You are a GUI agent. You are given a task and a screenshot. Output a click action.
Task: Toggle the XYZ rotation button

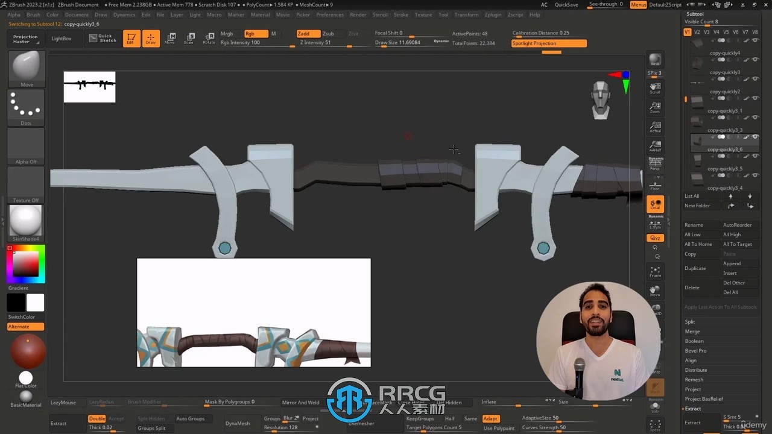click(x=655, y=238)
